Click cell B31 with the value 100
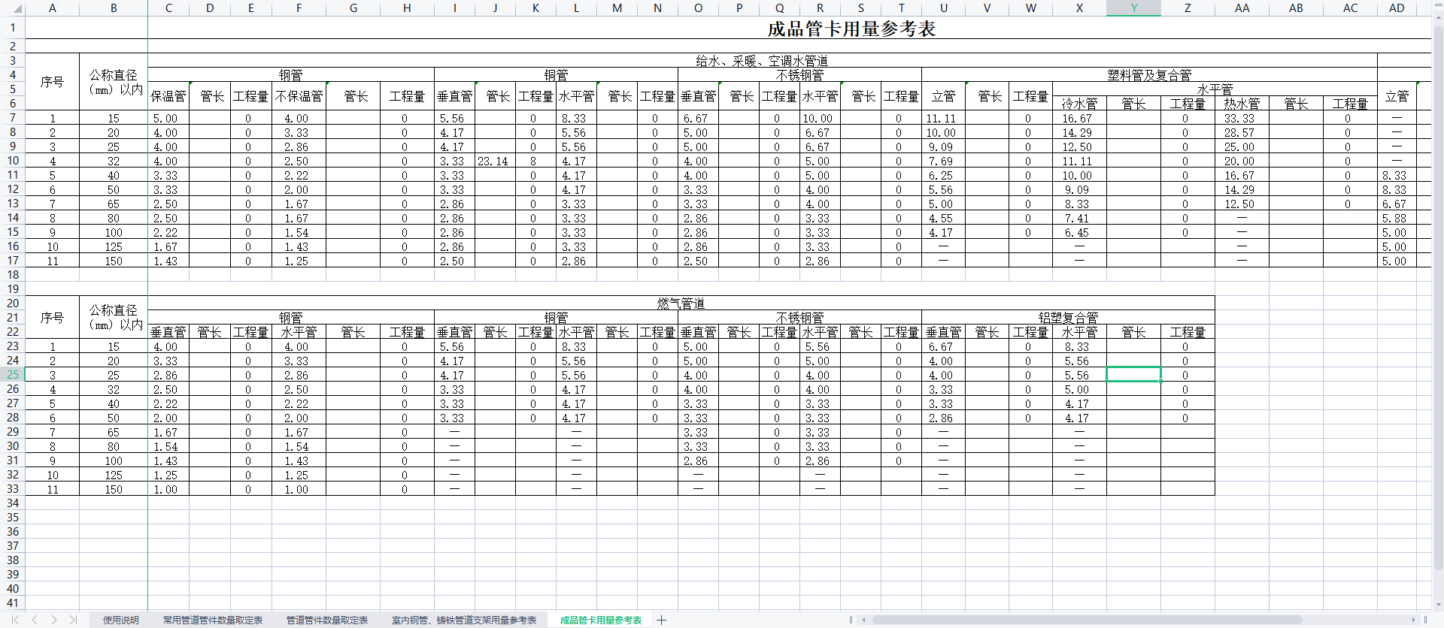Viewport: 1444px width, 628px height. pos(114,460)
